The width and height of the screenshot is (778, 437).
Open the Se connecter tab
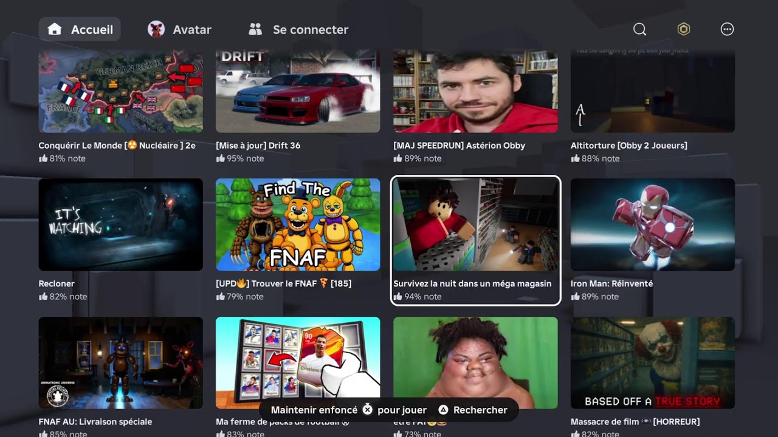point(298,29)
